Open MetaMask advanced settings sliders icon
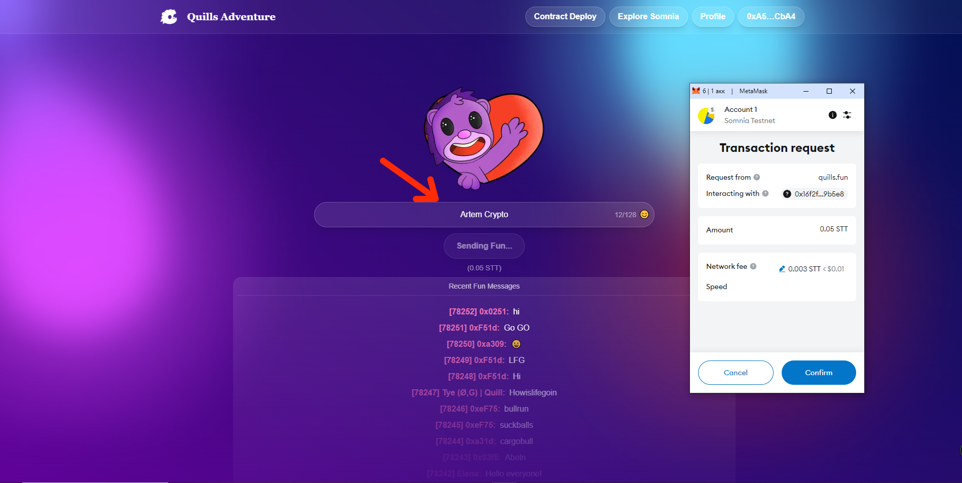Screen dimensions: 962x483 [847, 115]
